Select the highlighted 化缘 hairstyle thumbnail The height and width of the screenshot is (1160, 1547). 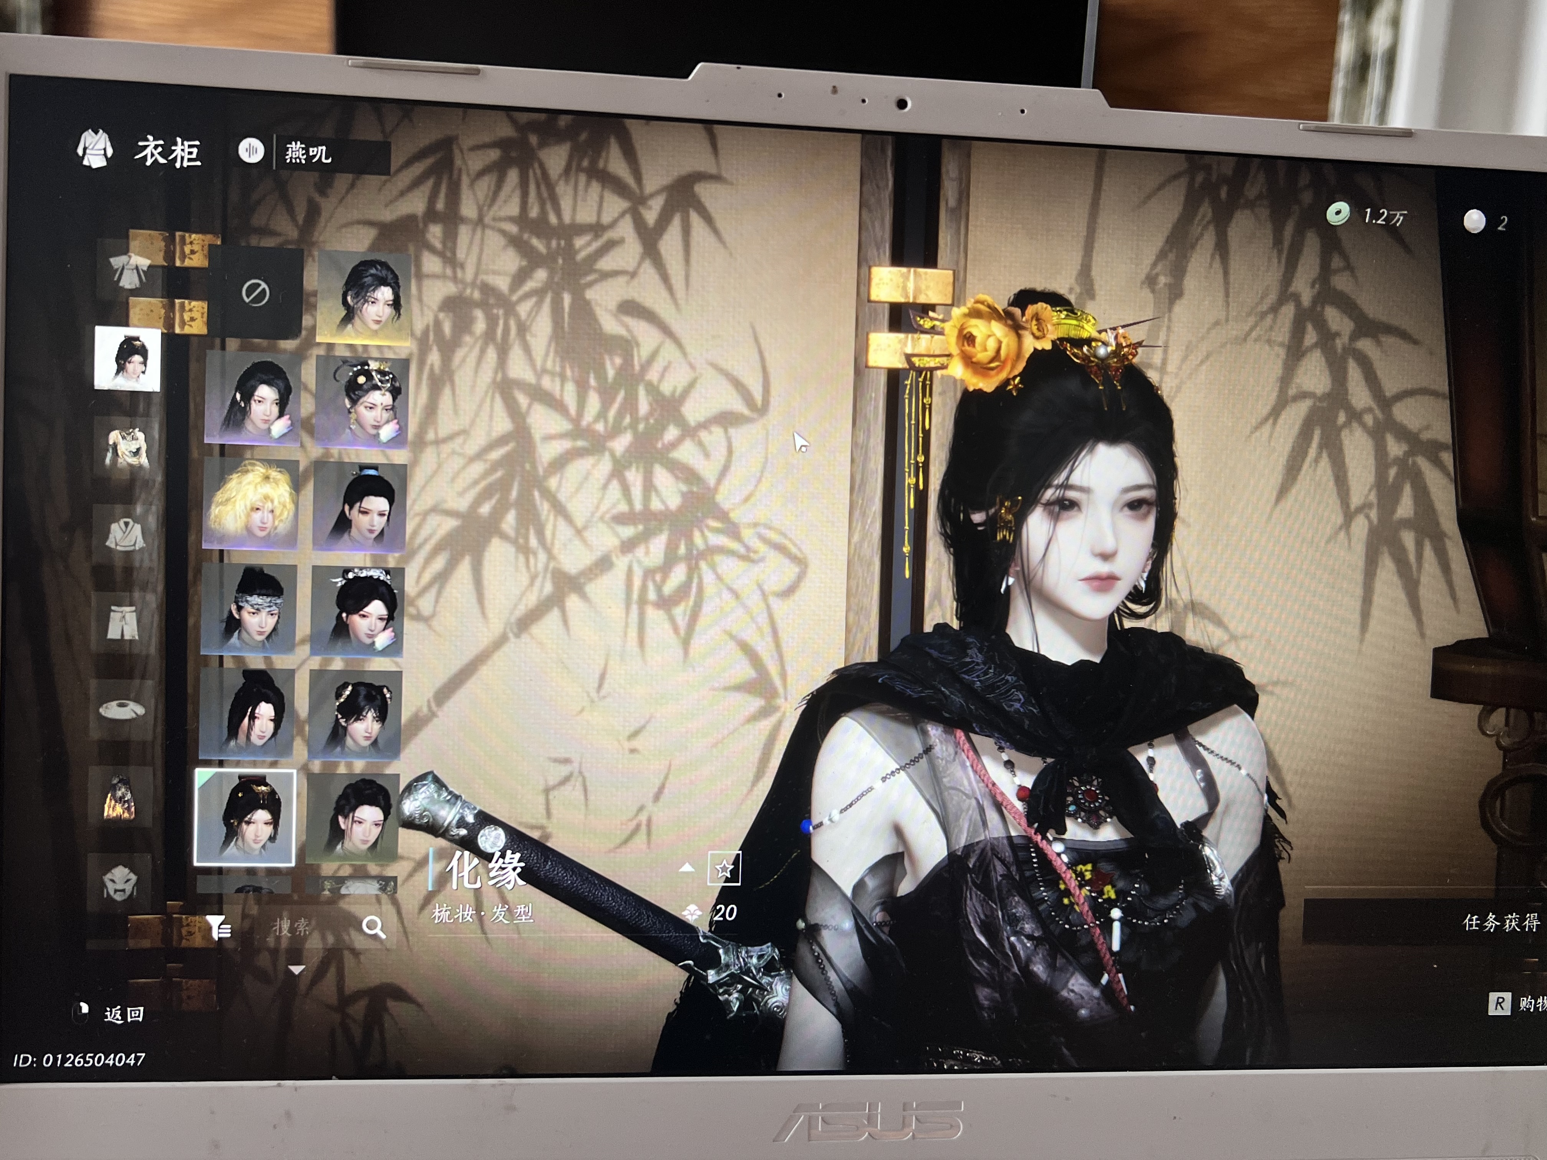(x=245, y=817)
